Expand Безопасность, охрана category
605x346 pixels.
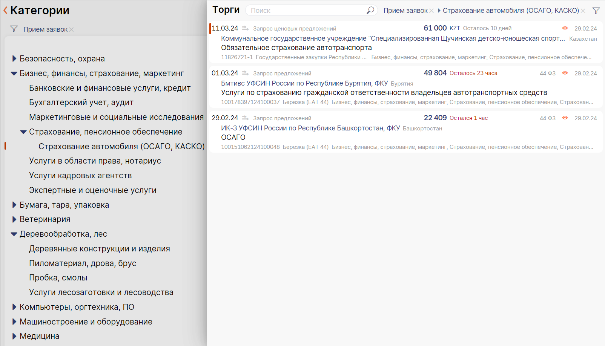tap(14, 58)
